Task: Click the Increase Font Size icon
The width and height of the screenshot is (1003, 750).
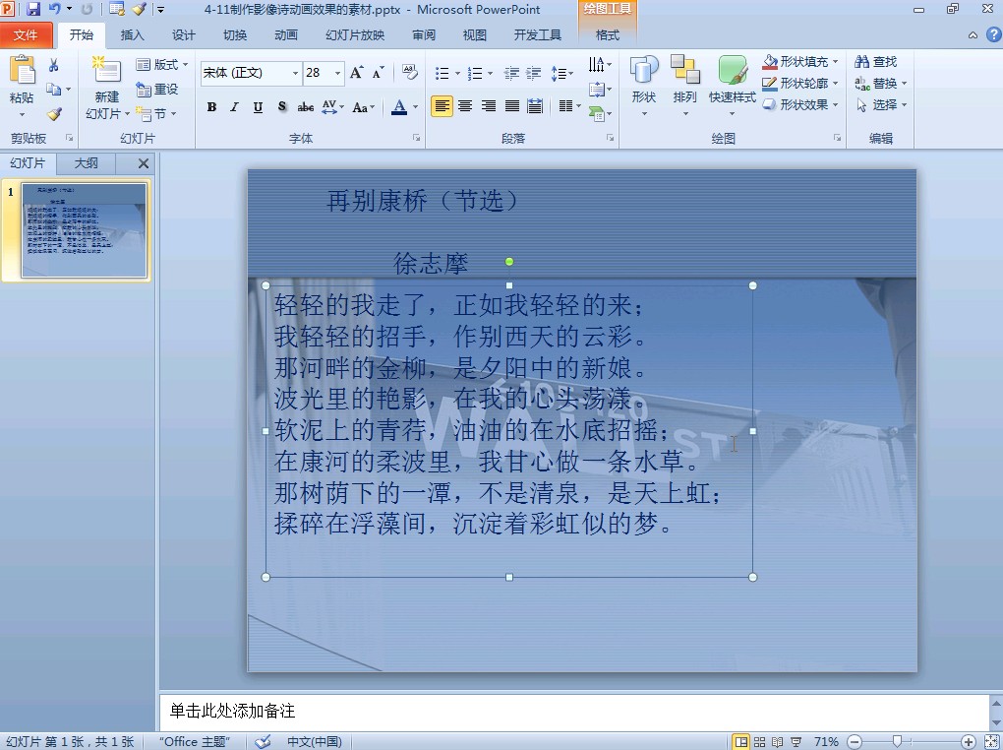Action: click(356, 73)
